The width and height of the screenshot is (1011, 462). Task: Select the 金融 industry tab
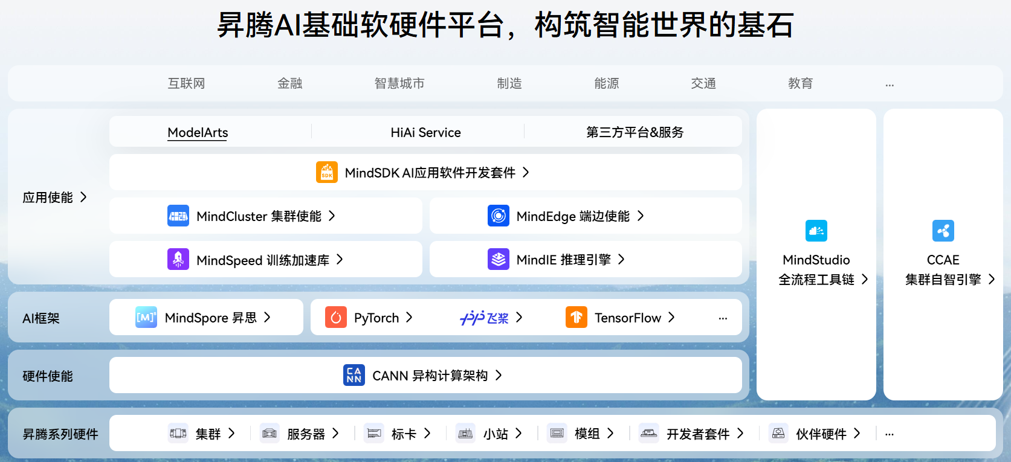(289, 83)
